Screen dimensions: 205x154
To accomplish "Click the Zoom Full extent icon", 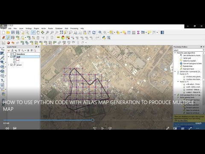I will point(61,33).
